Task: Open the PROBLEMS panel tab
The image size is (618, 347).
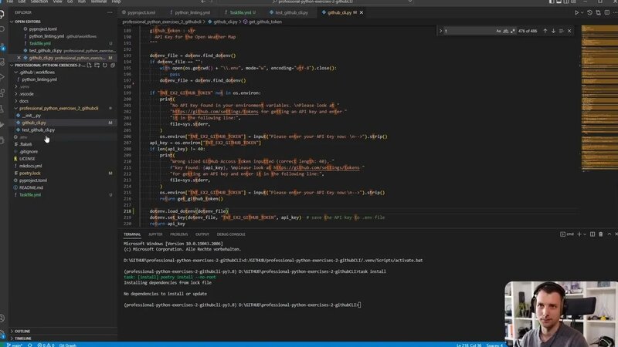Action: [x=179, y=234]
